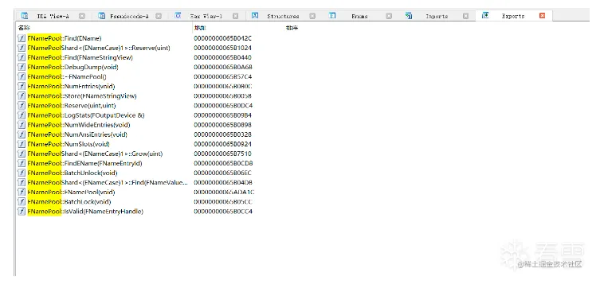Show the Imports tab
This screenshot has height=288, width=600.
(x=437, y=16)
